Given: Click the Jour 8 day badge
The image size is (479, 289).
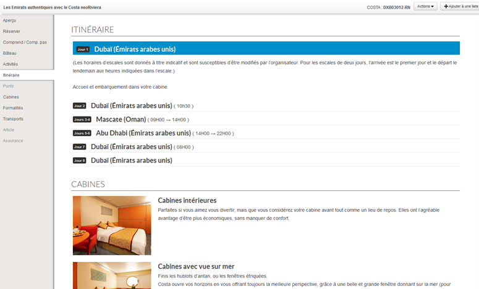Looking at the screenshot, I should (x=79, y=161).
